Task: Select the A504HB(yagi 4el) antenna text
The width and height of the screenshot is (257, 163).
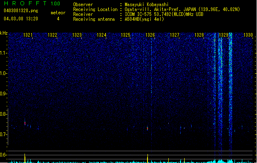Action: [x=144, y=19]
